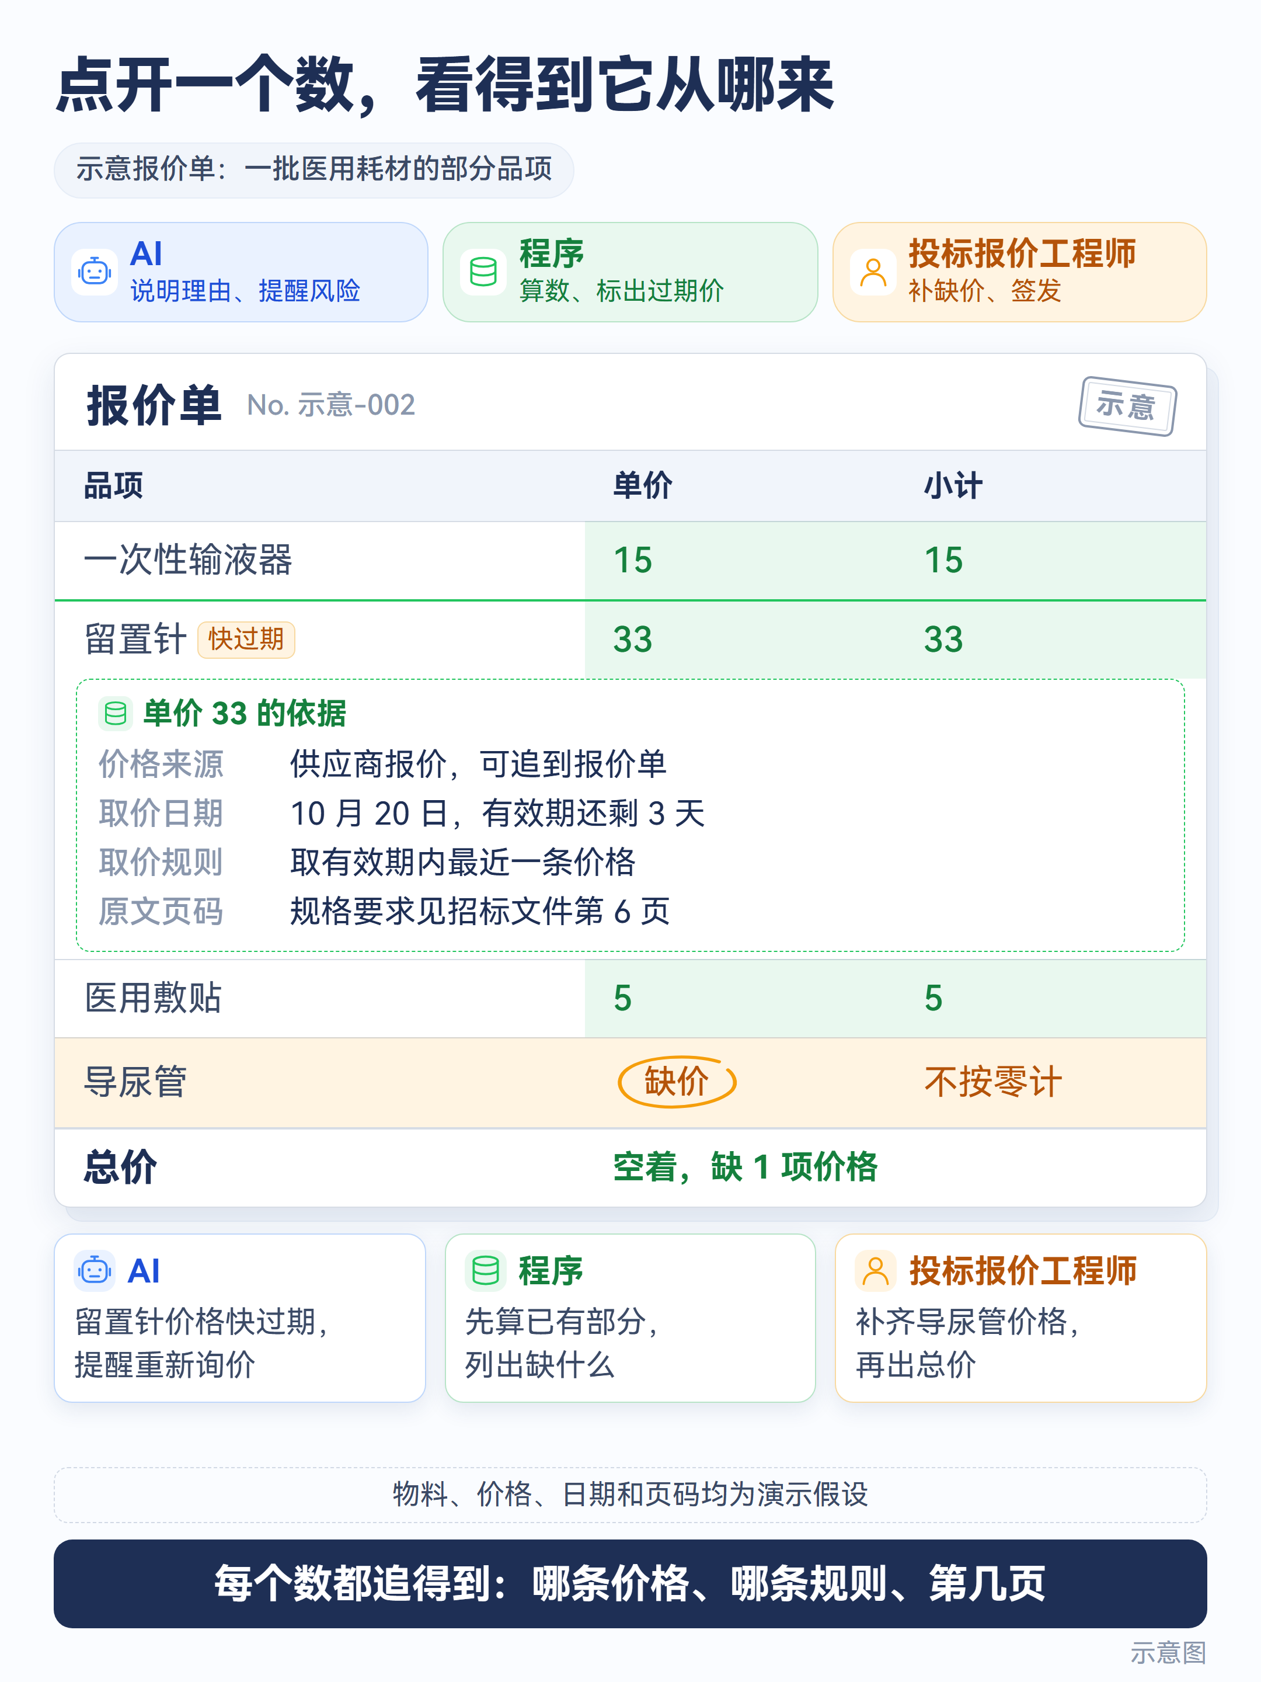The height and width of the screenshot is (1682, 1261).
Task: Select the 快过期 badge next to 留置针
Action: (x=246, y=639)
